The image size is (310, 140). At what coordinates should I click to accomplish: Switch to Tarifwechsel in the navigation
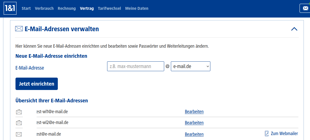(109, 9)
